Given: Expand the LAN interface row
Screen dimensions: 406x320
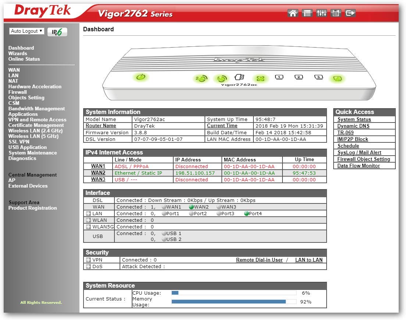Looking at the screenshot, I should pos(88,214).
